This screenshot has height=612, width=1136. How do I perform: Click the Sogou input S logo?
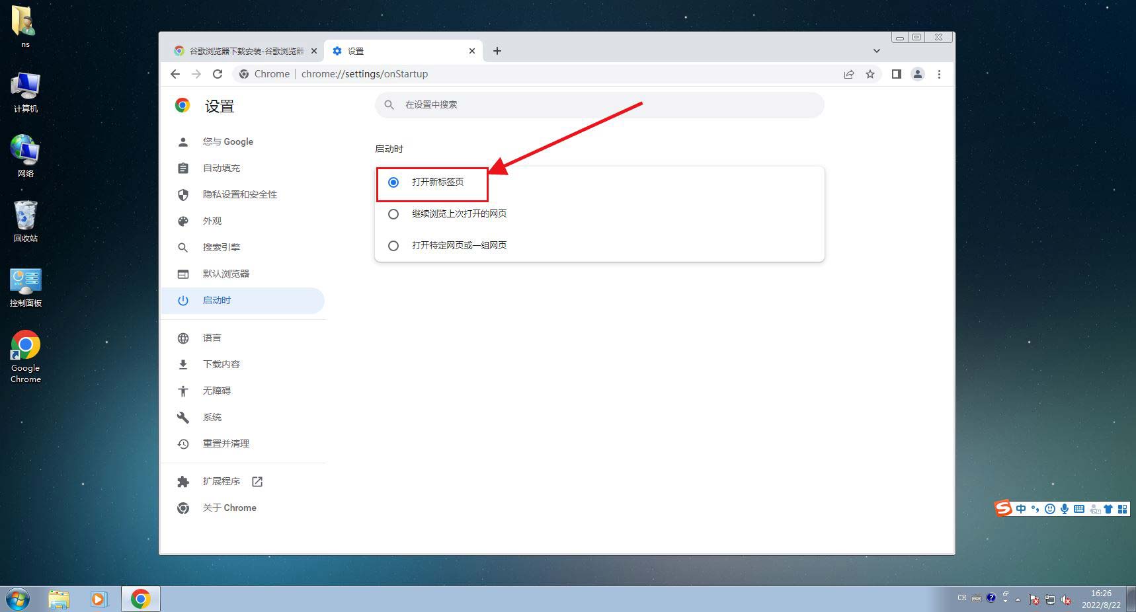click(1004, 508)
